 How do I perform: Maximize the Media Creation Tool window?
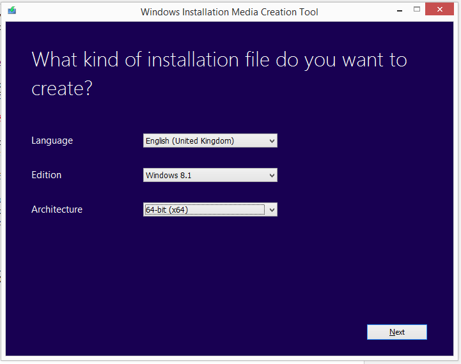[x=417, y=10]
